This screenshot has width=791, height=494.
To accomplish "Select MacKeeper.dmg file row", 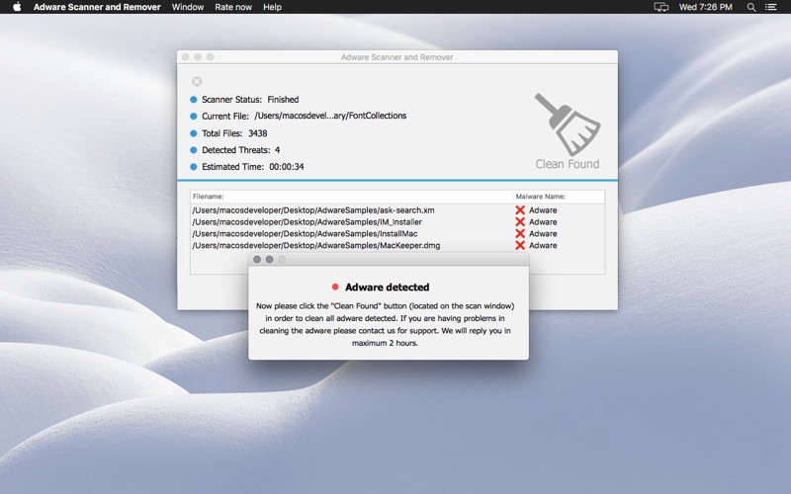I will click(397, 245).
